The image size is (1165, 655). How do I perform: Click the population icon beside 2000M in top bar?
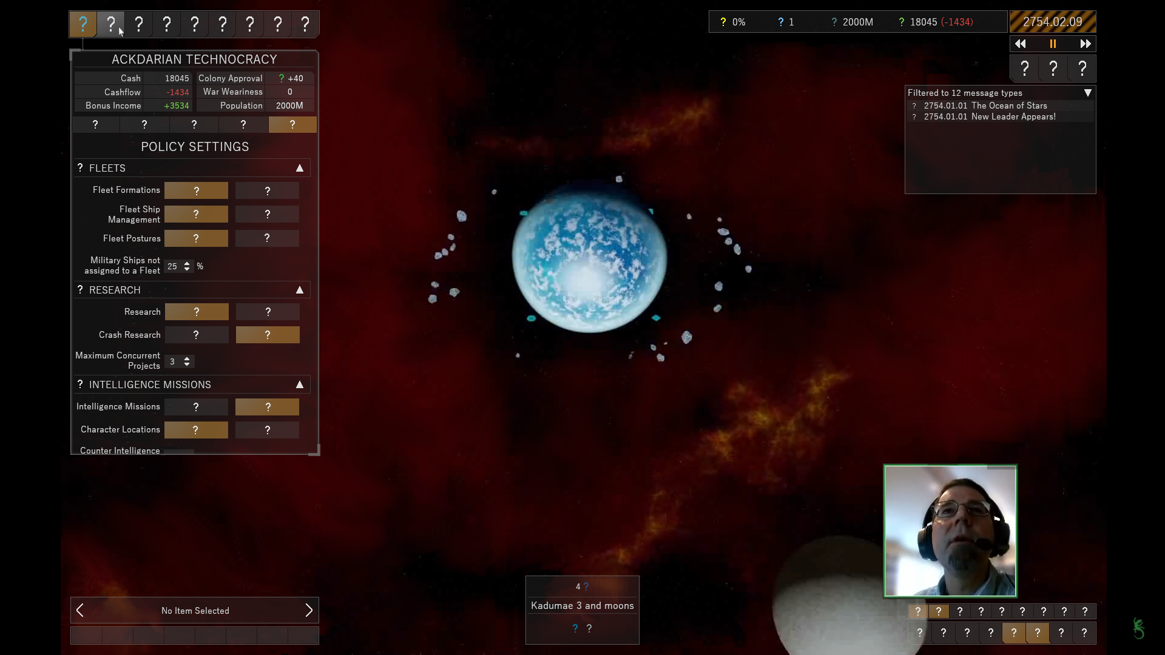click(x=834, y=22)
